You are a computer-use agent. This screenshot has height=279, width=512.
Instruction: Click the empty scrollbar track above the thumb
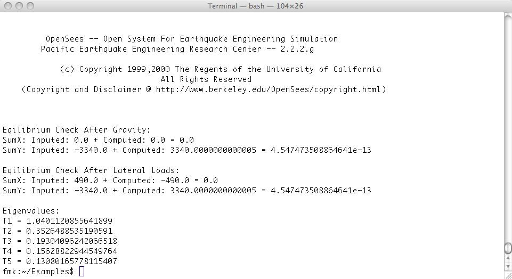click(x=508, y=127)
